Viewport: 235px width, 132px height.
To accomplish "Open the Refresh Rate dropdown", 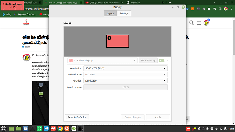I will click(125, 74).
